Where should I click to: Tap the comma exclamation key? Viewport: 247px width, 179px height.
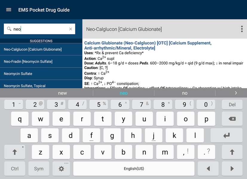pyautogui.click(x=186, y=152)
